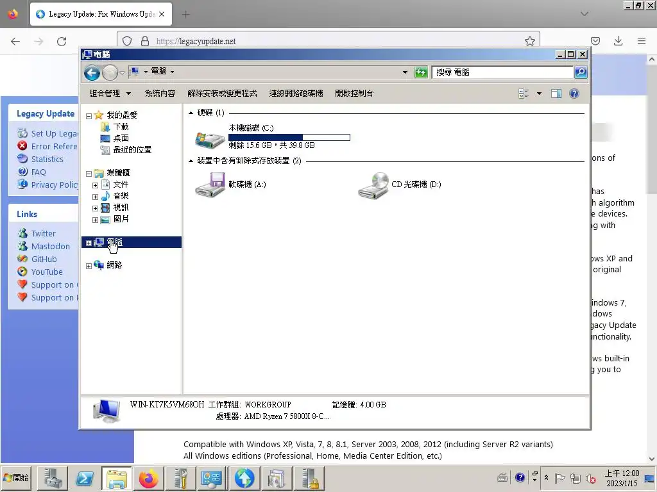Open the Explorer help icon

click(x=574, y=94)
